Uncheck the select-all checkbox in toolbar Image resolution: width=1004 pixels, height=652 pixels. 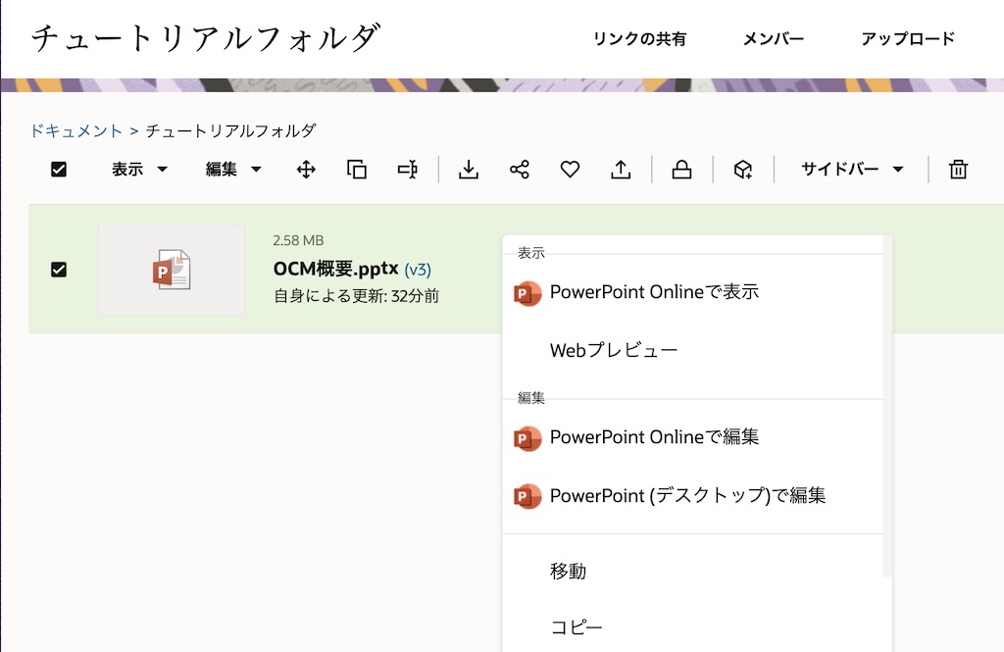58,169
